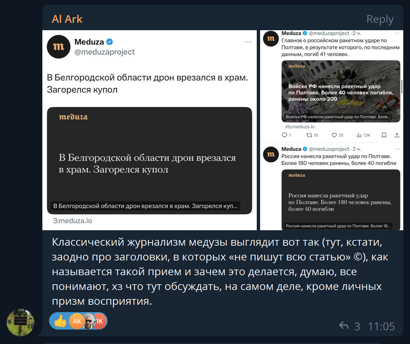The height and width of the screenshot is (344, 410).
Task: Open Al Ark sender name
Action: click(67, 19)
